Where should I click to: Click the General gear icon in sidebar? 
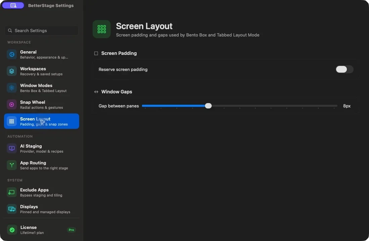pos(11,55)
